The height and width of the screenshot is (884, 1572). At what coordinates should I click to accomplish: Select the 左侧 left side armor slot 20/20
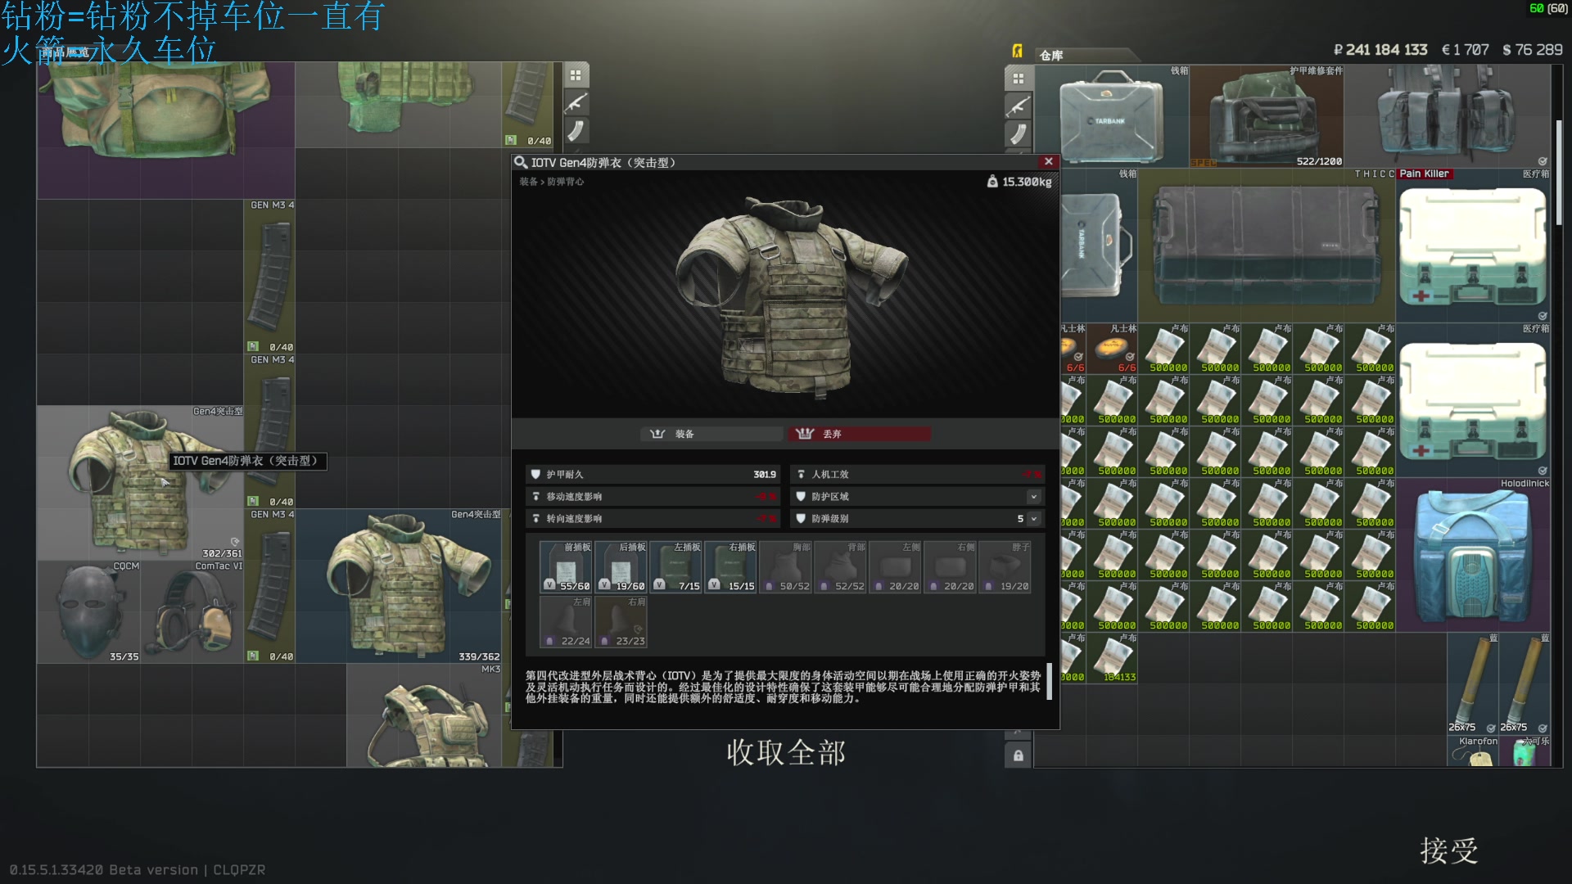pos(896,566)
